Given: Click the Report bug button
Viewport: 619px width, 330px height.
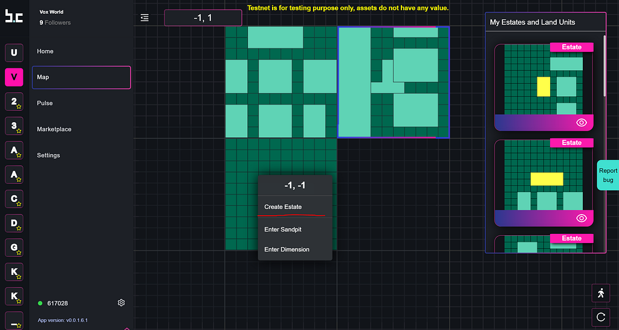Looking at the screenshot, I should click(608, 175).
